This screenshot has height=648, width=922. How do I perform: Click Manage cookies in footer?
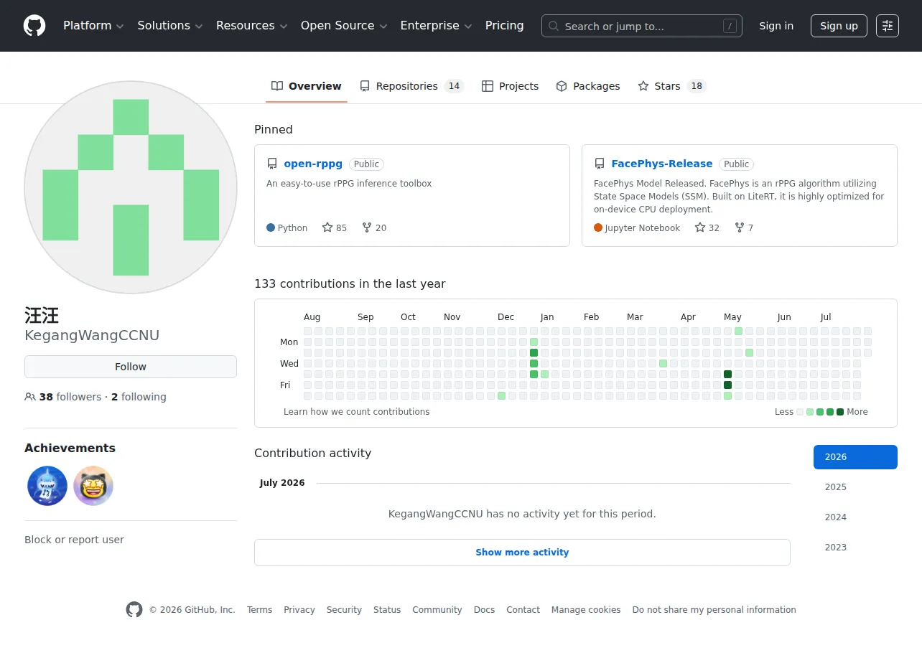point(586,610)
